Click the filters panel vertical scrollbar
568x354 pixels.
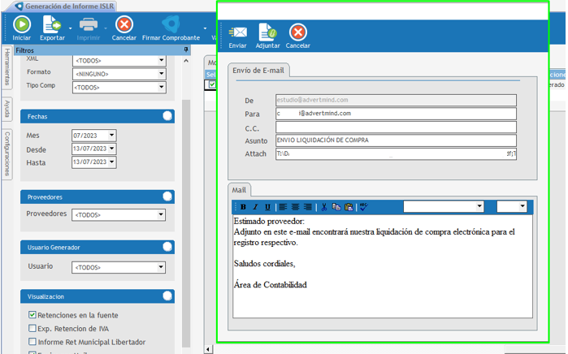pyautogui.click(x=186, y=222)
